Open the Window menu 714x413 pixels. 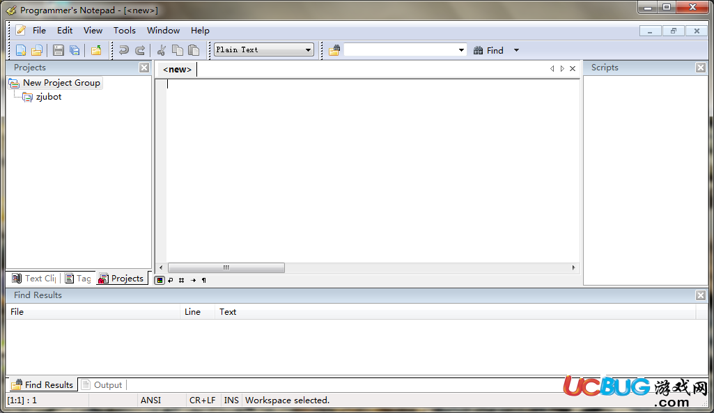tap(163, 31)
